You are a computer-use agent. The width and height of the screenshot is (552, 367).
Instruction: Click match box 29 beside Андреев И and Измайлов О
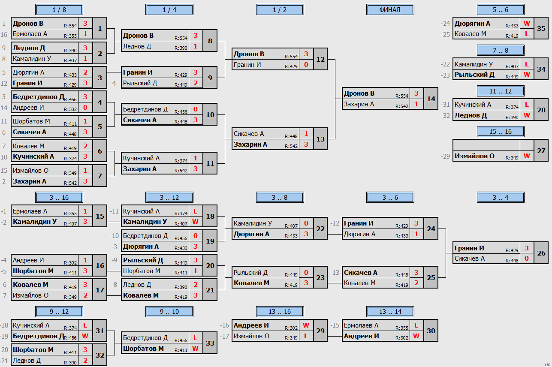tap(320, 331)
